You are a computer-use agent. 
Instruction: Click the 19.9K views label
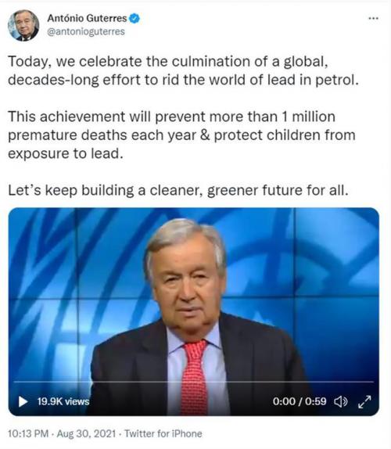tap(63, 401)
